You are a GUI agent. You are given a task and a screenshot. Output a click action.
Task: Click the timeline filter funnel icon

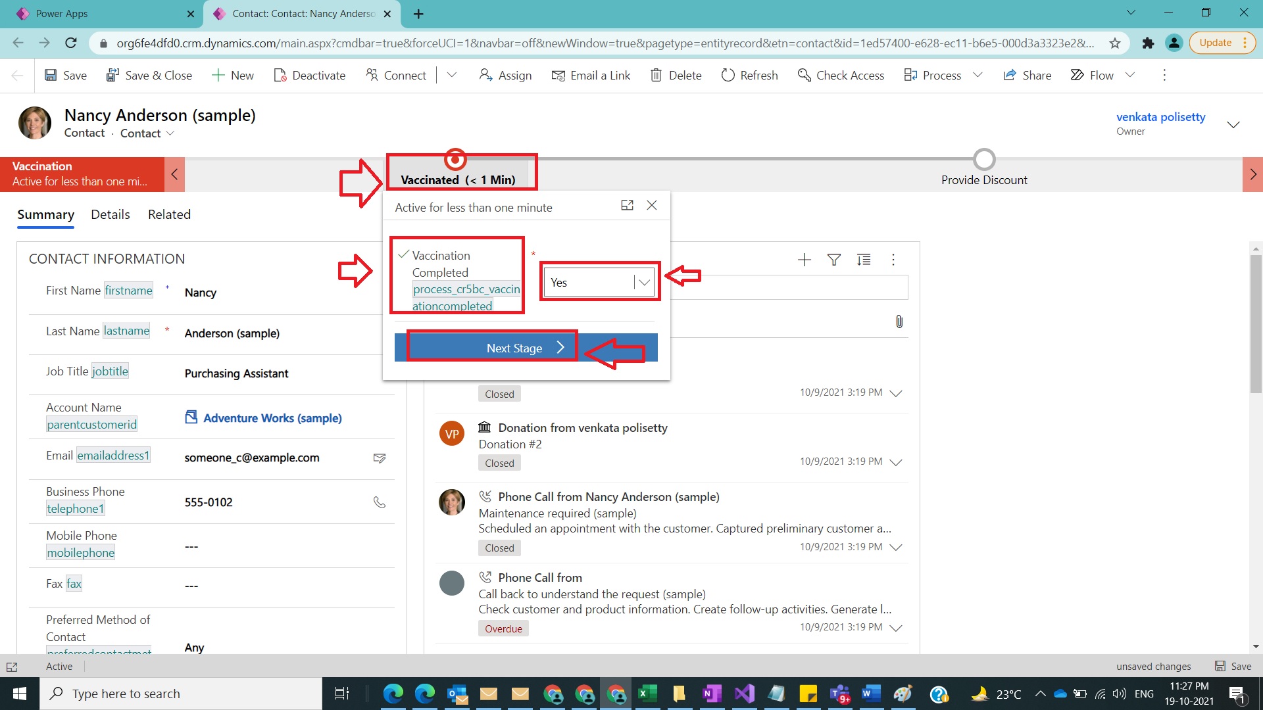coord(834,260)
